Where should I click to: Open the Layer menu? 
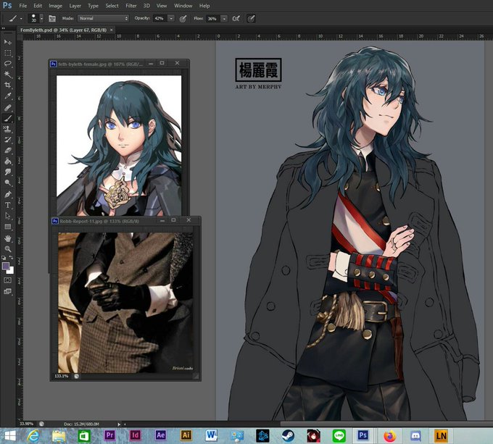pos(75,6)
